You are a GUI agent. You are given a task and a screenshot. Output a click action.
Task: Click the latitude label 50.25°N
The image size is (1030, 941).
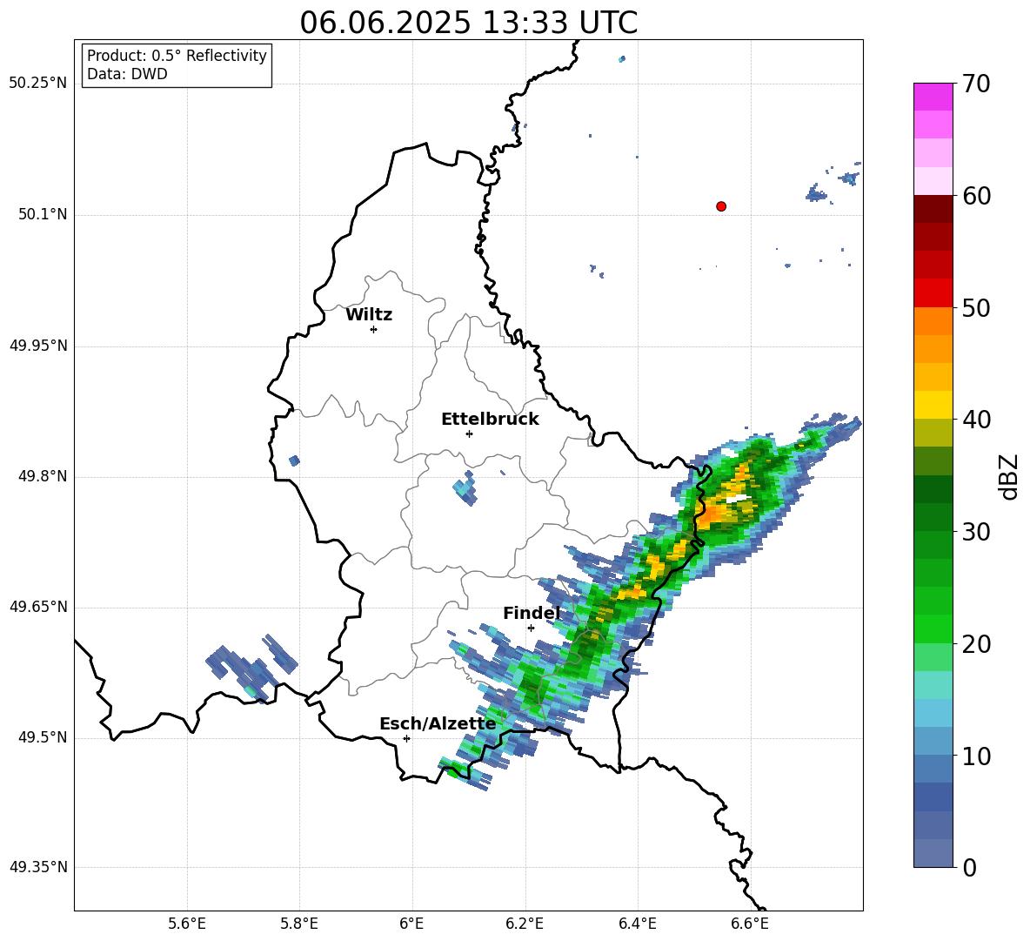tap(38, 84)
